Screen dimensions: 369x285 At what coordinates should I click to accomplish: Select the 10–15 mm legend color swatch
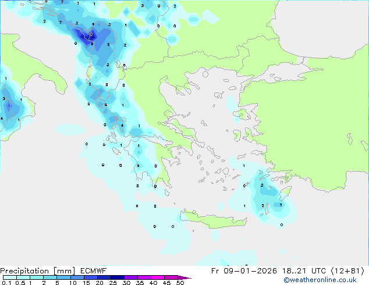(x=77, y=277)
